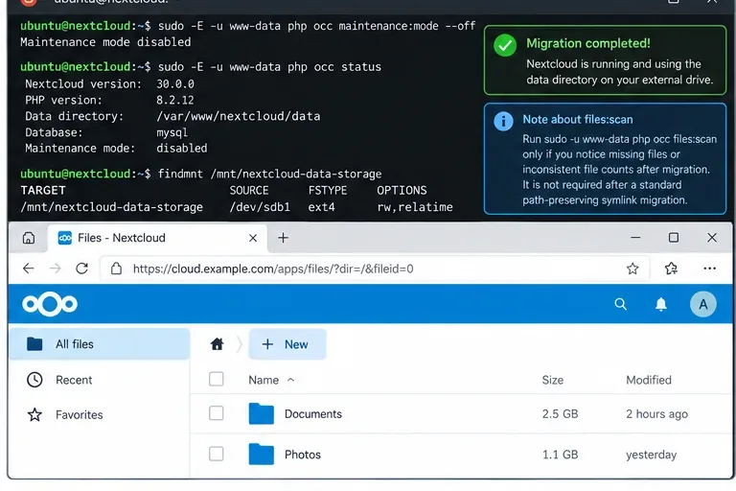The image size is (736, 491).
Task: Click the Photos folder icon
Action: (261, 454)
